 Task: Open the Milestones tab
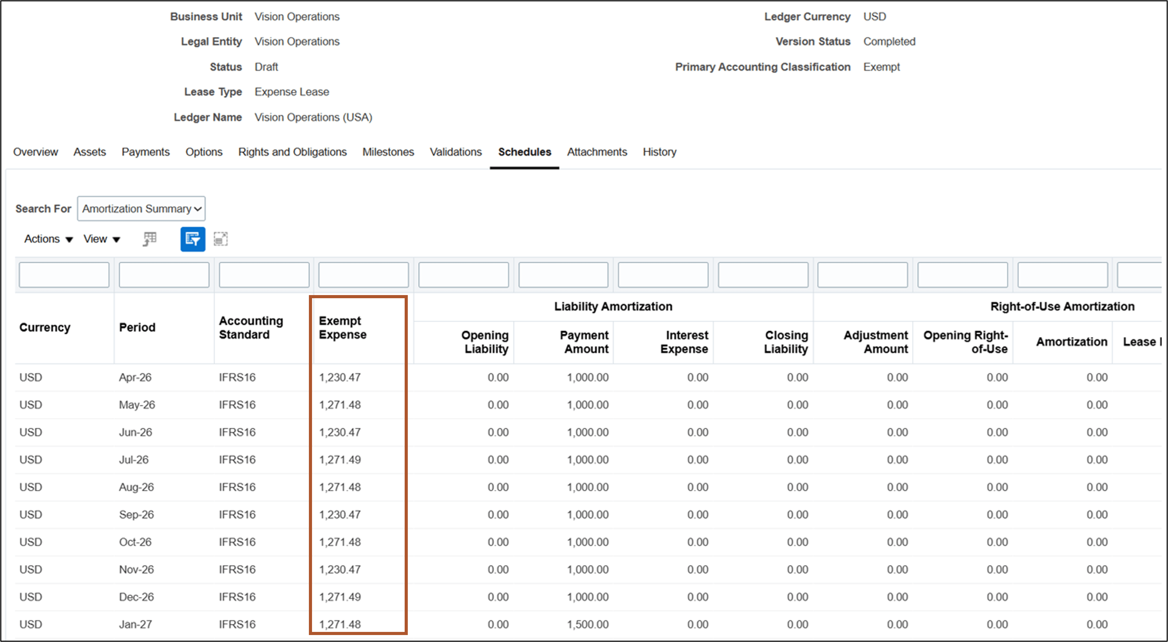(x=388, y=152)
